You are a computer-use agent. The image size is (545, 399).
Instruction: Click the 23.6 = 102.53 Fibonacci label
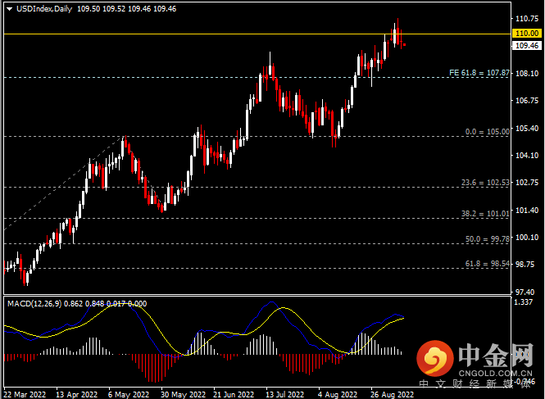click(x=485, y=183)
